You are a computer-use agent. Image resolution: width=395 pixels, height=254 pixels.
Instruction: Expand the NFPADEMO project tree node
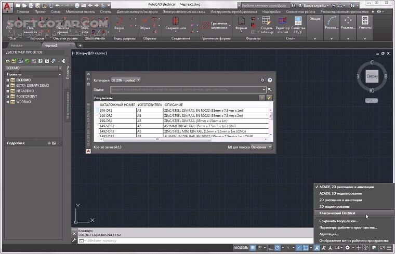point(8,91)
